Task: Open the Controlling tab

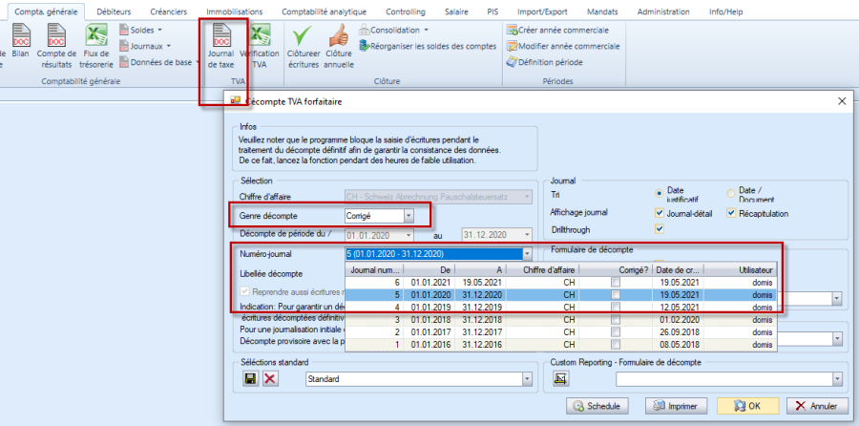Action: (406, 11)
